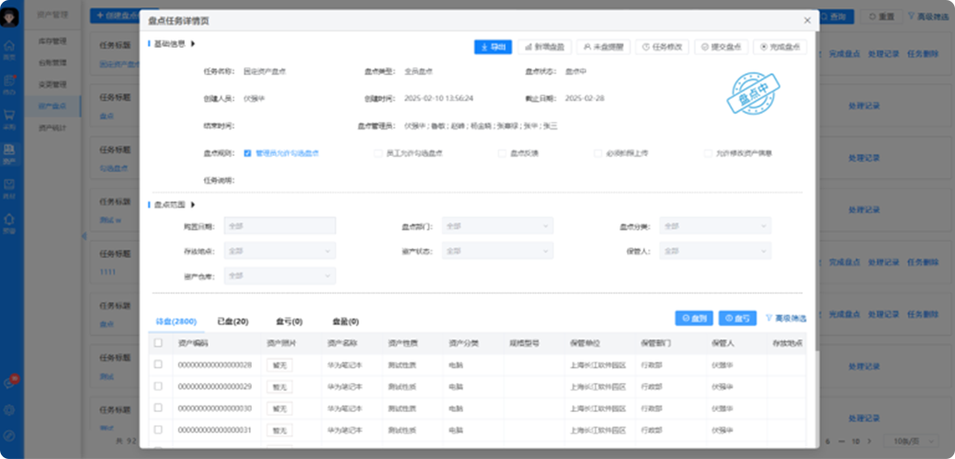Select the checkbox for asset ending in 028
The height and width of the screenshot is (459, 955).
click(x=159, y=364)
